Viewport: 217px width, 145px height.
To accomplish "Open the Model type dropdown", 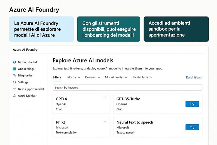I will click(142, 77).
